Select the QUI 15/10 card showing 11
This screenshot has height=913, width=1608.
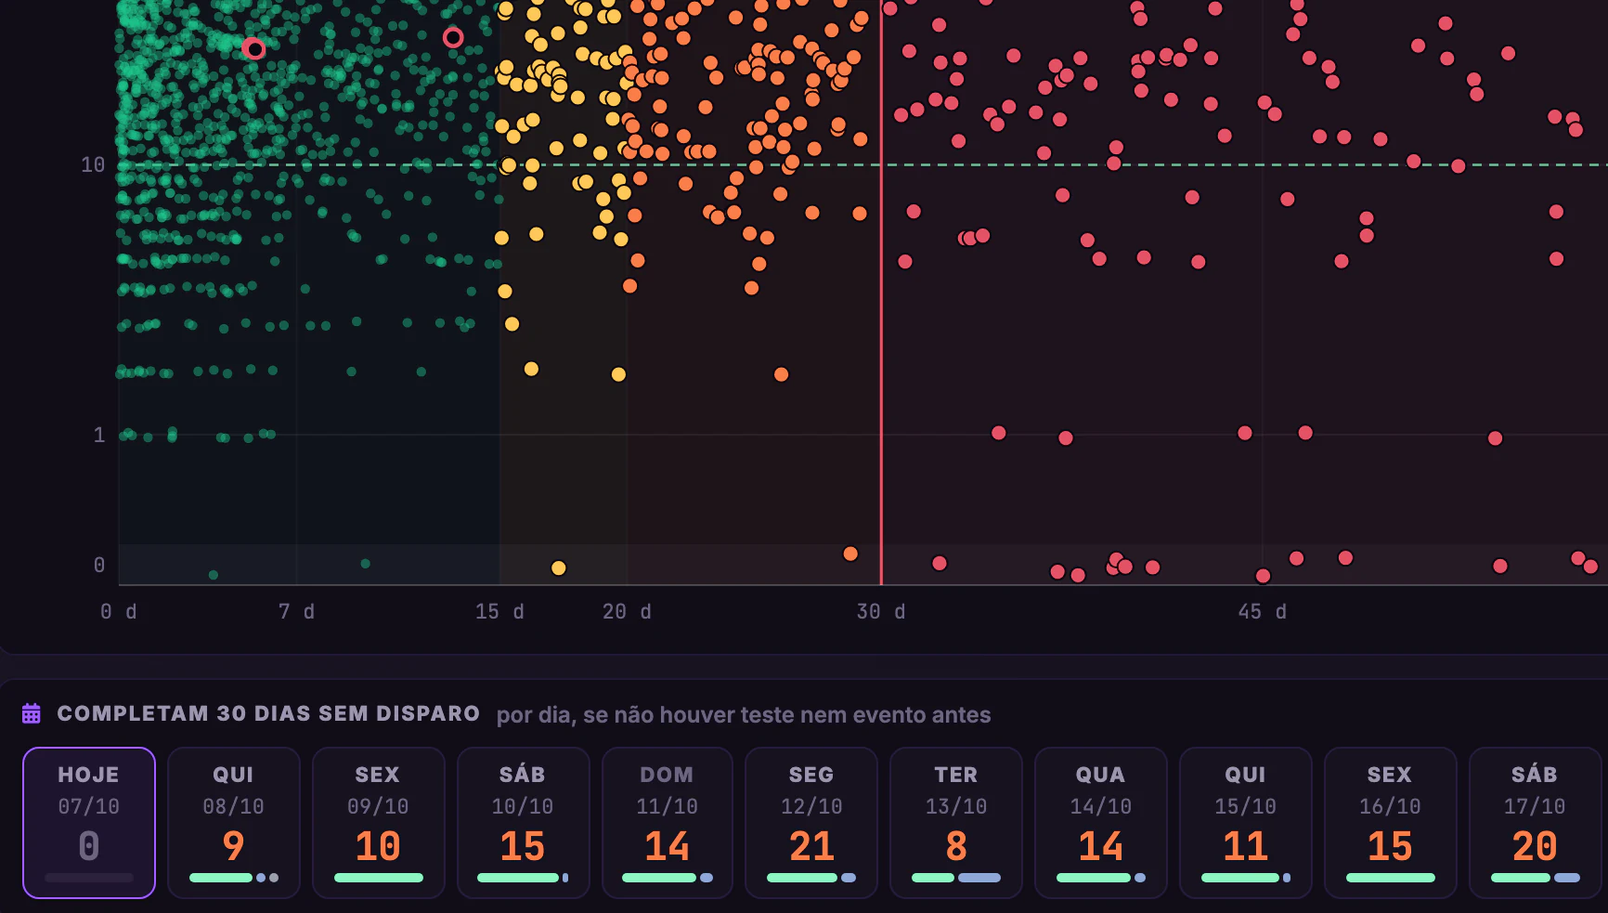(x=1246, y=823)
